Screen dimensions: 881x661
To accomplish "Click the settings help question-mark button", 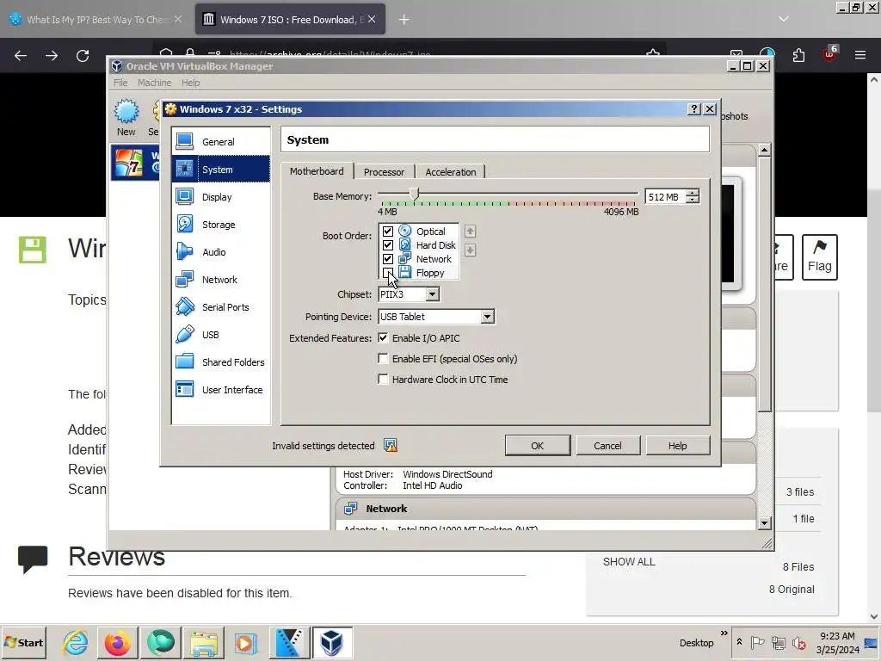I will click(x=694, y=109).
